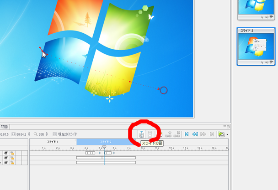Click the green play preview icon
Screen dimensions: 278x190
tap(221, 134)
